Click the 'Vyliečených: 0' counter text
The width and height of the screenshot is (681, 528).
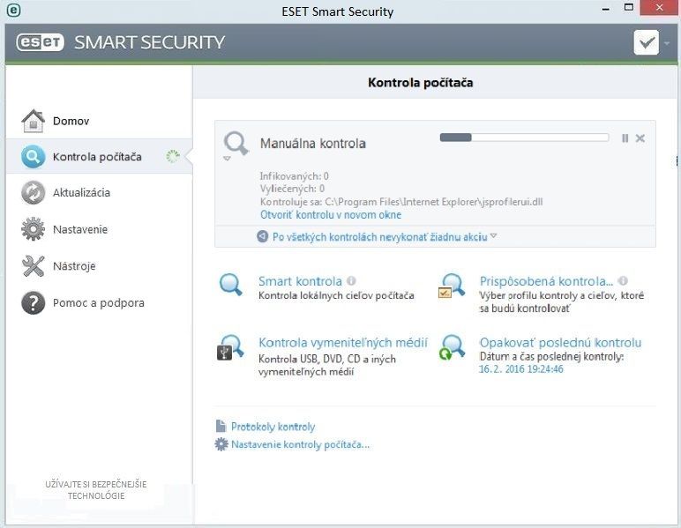point(292,189)
